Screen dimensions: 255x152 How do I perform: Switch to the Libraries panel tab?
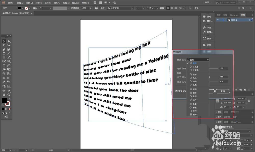click(x=234, y=15)
